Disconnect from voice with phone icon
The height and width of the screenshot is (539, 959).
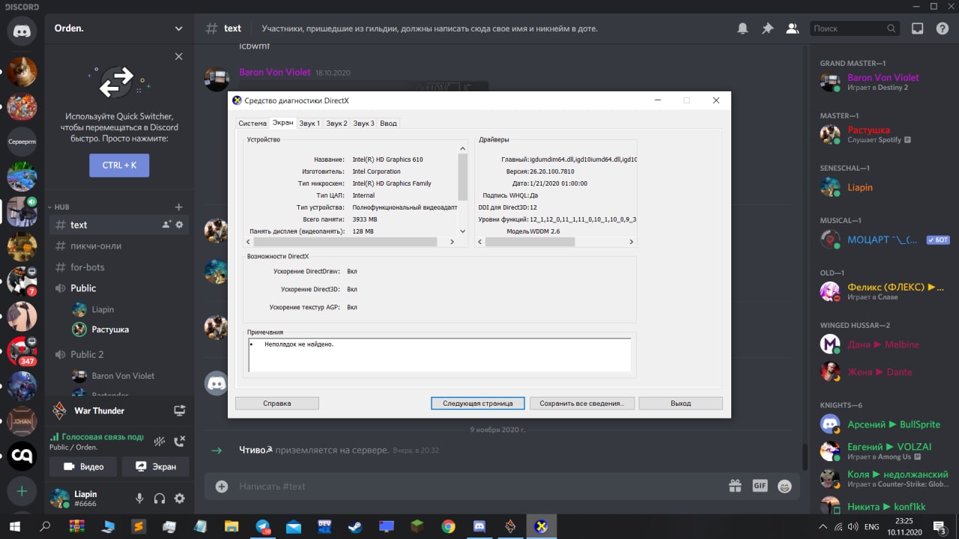point(180,442)
